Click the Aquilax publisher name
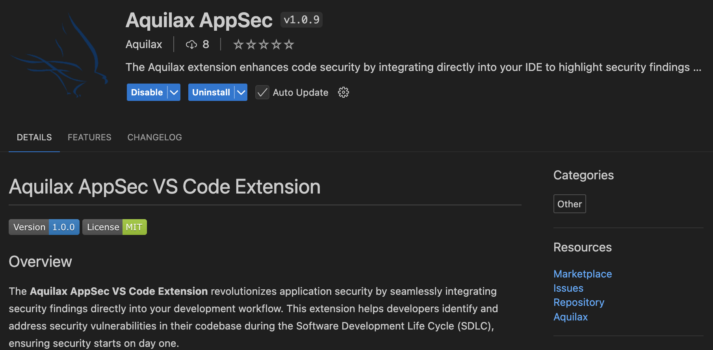 [144, 45]
